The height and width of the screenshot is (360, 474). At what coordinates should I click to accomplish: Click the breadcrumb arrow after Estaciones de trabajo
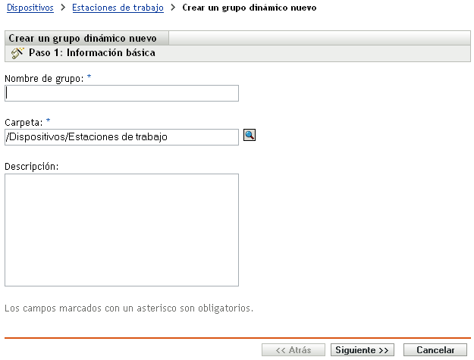(x=174, y=8)
